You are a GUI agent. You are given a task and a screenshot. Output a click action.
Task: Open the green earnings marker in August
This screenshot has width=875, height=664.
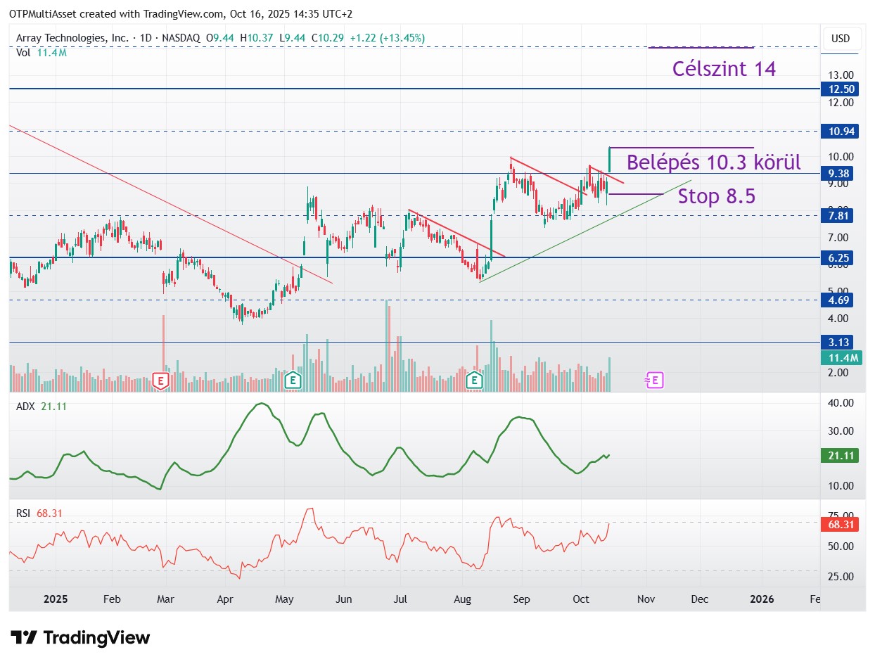click(475, 381)
